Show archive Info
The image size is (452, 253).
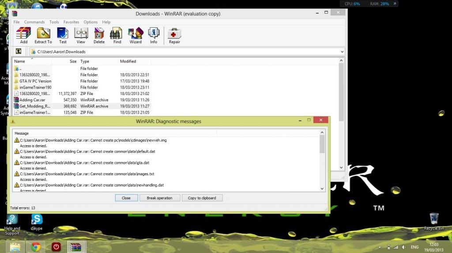click(x=154, y=35)
